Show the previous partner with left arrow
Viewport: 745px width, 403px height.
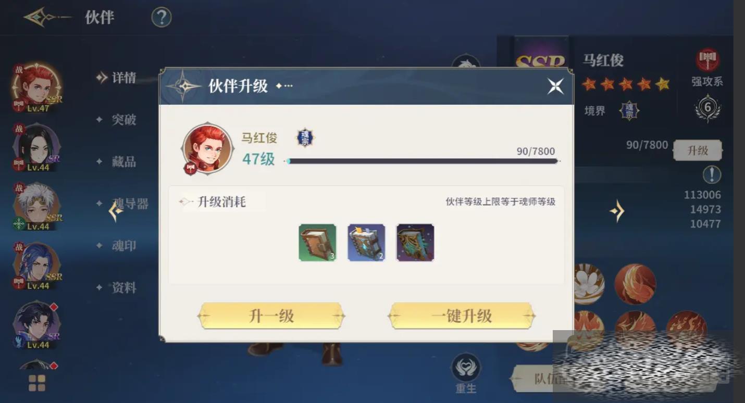(x=116, y=211)
